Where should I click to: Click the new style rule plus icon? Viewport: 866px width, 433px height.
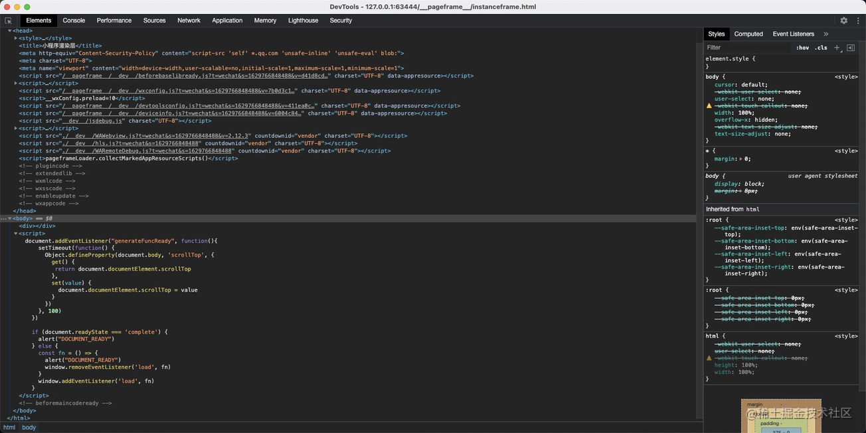[x=837, y=48]
